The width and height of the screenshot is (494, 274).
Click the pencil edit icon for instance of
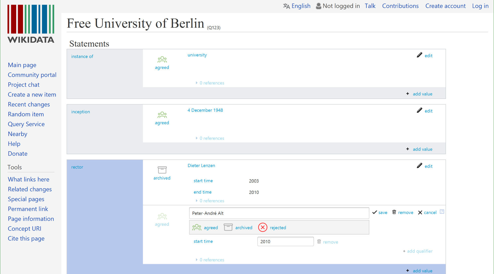point(419,55)
